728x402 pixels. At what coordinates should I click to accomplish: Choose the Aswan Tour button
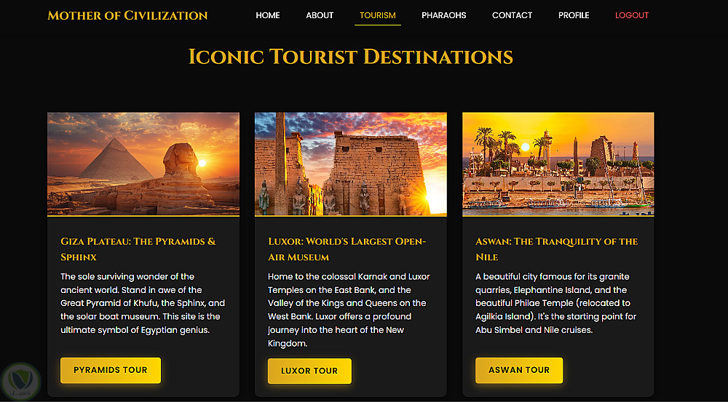pos(519,370)
